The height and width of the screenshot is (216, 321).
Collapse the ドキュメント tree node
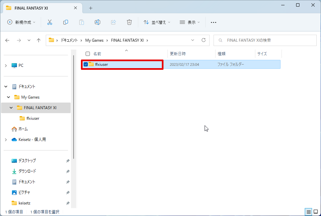pyautogui.click(x=6, y=87)
